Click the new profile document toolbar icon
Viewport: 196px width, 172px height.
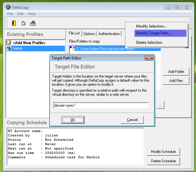click(x=24, y=23)
